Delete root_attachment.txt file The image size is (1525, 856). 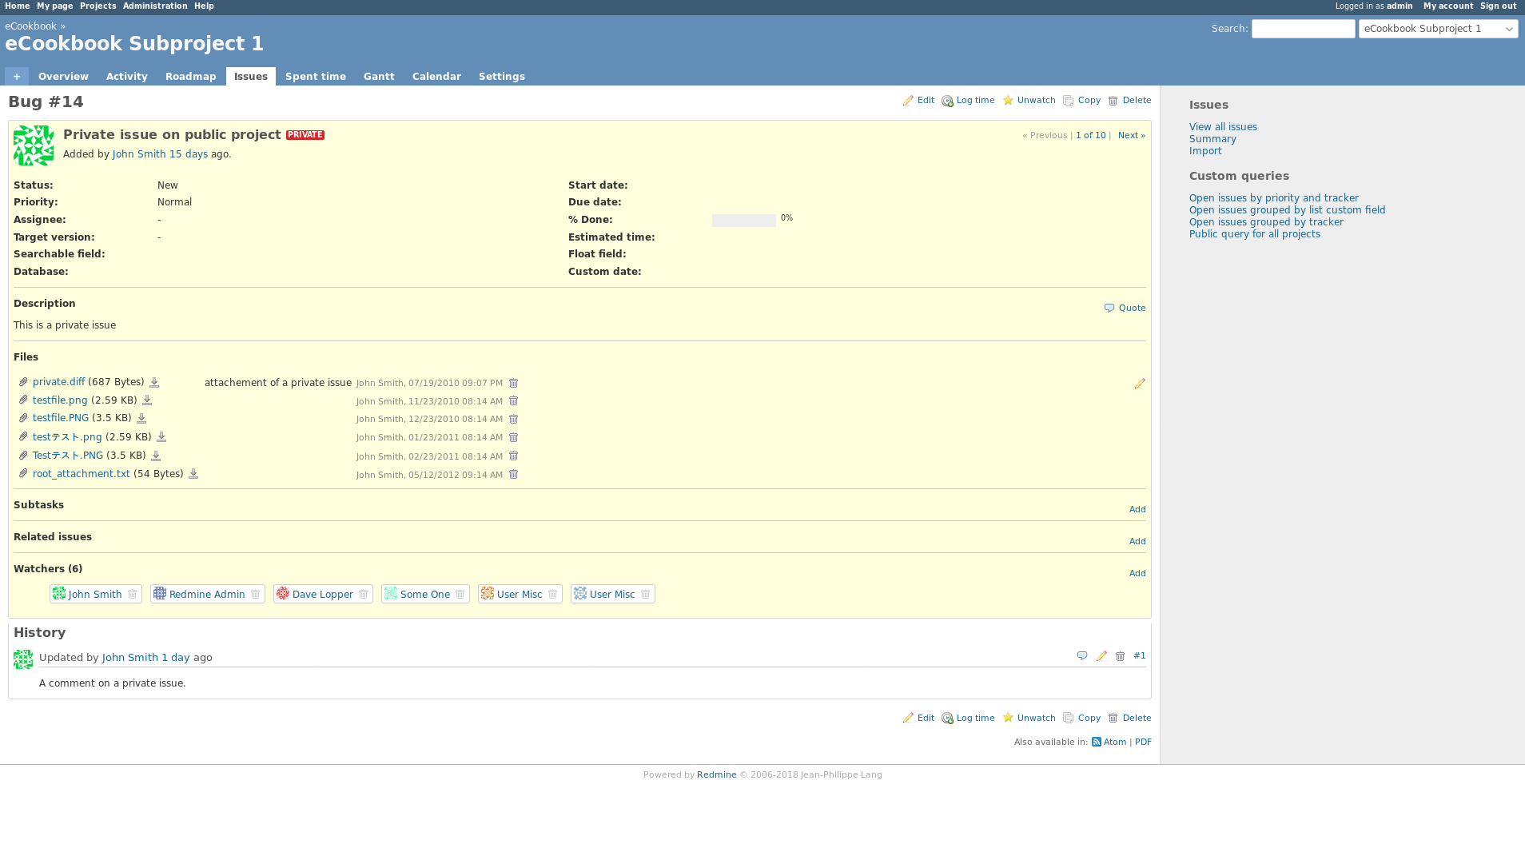pos(514,474)
